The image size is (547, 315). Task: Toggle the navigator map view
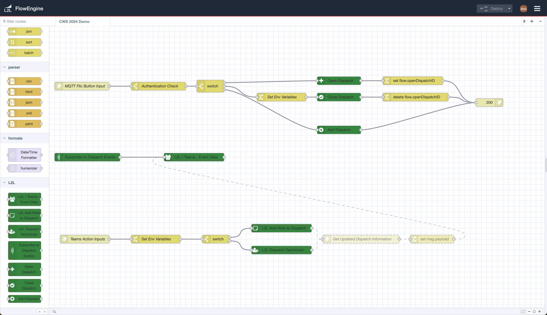click(523, 311)
